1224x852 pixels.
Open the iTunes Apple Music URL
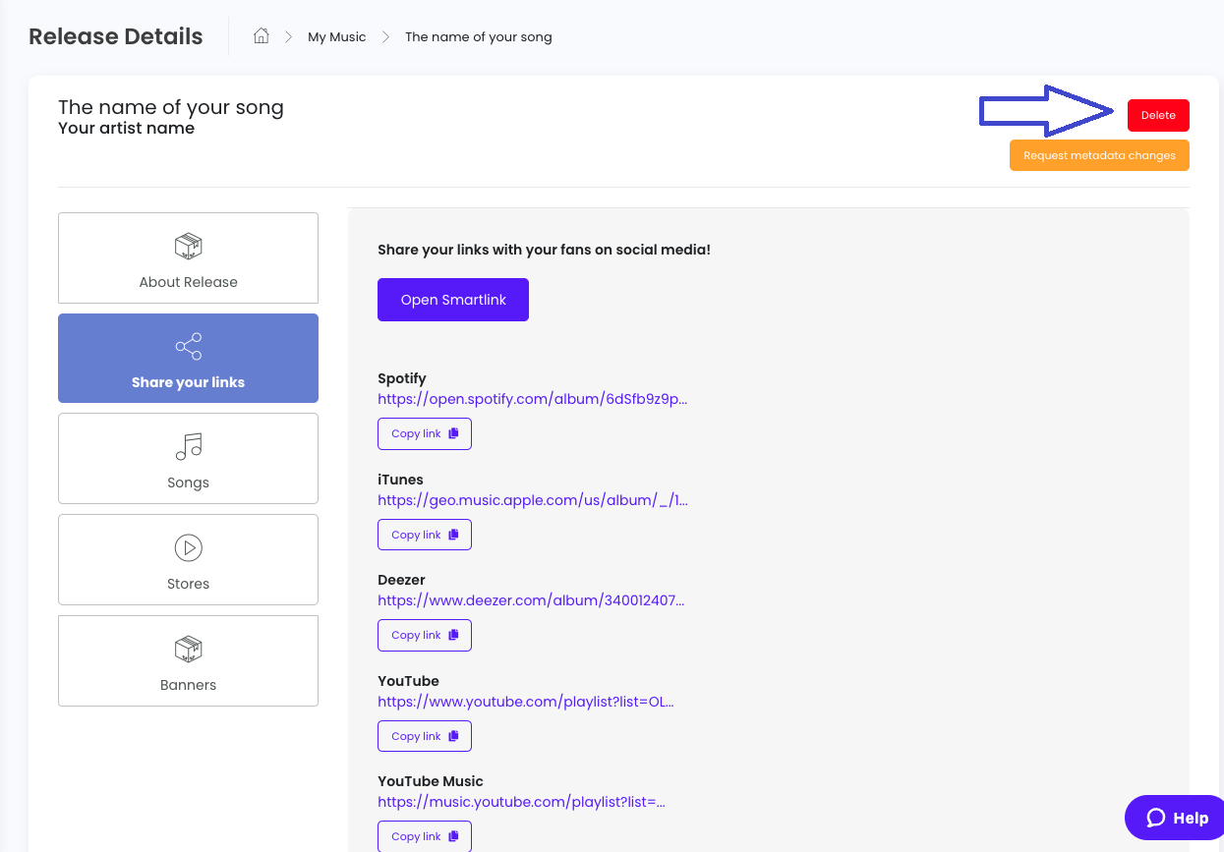[x=532, y=500]
